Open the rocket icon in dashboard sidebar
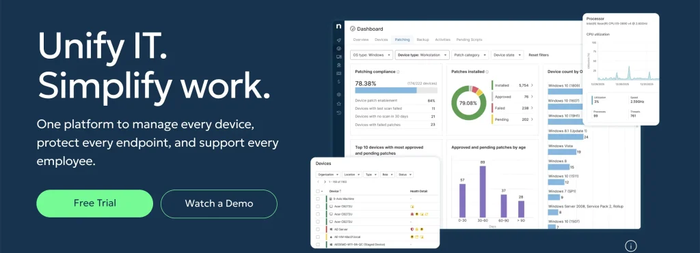The height and width of the screenshot is (253, 700). click(339, 40)
